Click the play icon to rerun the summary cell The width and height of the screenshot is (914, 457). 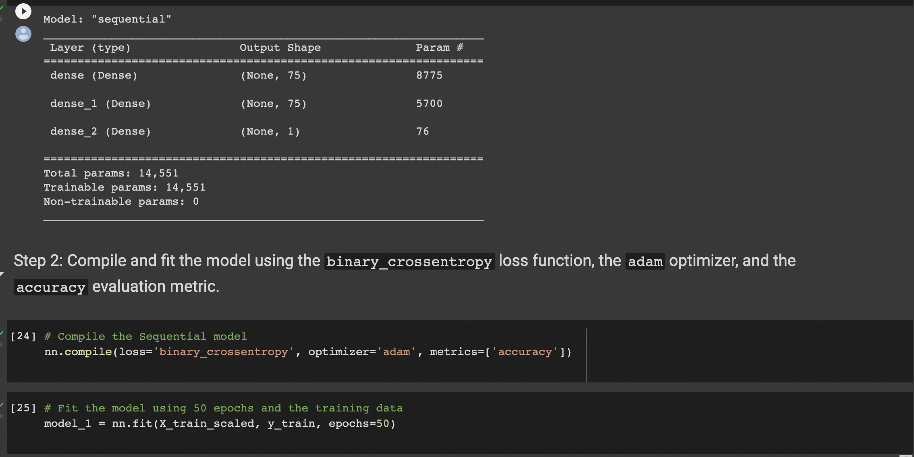click(x=23, y=11)
